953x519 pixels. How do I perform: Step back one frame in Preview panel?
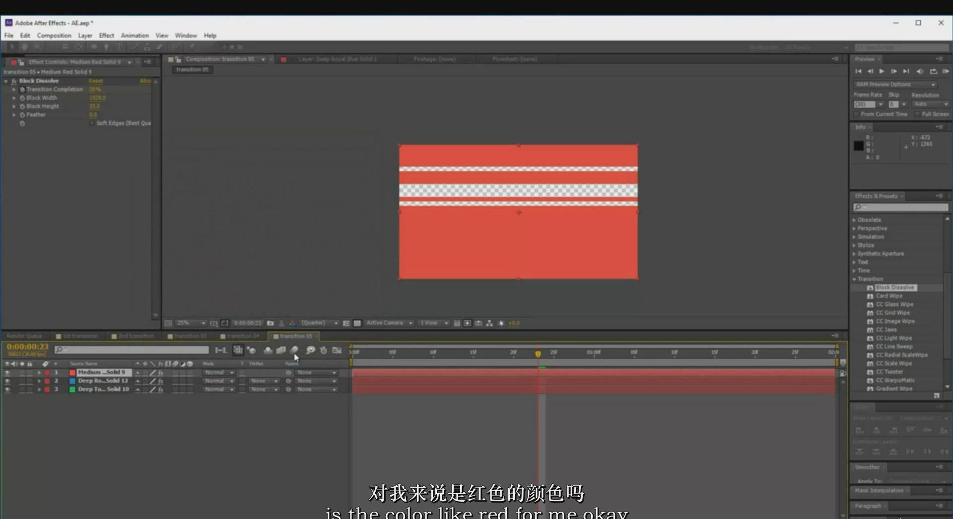click(870, 71)
